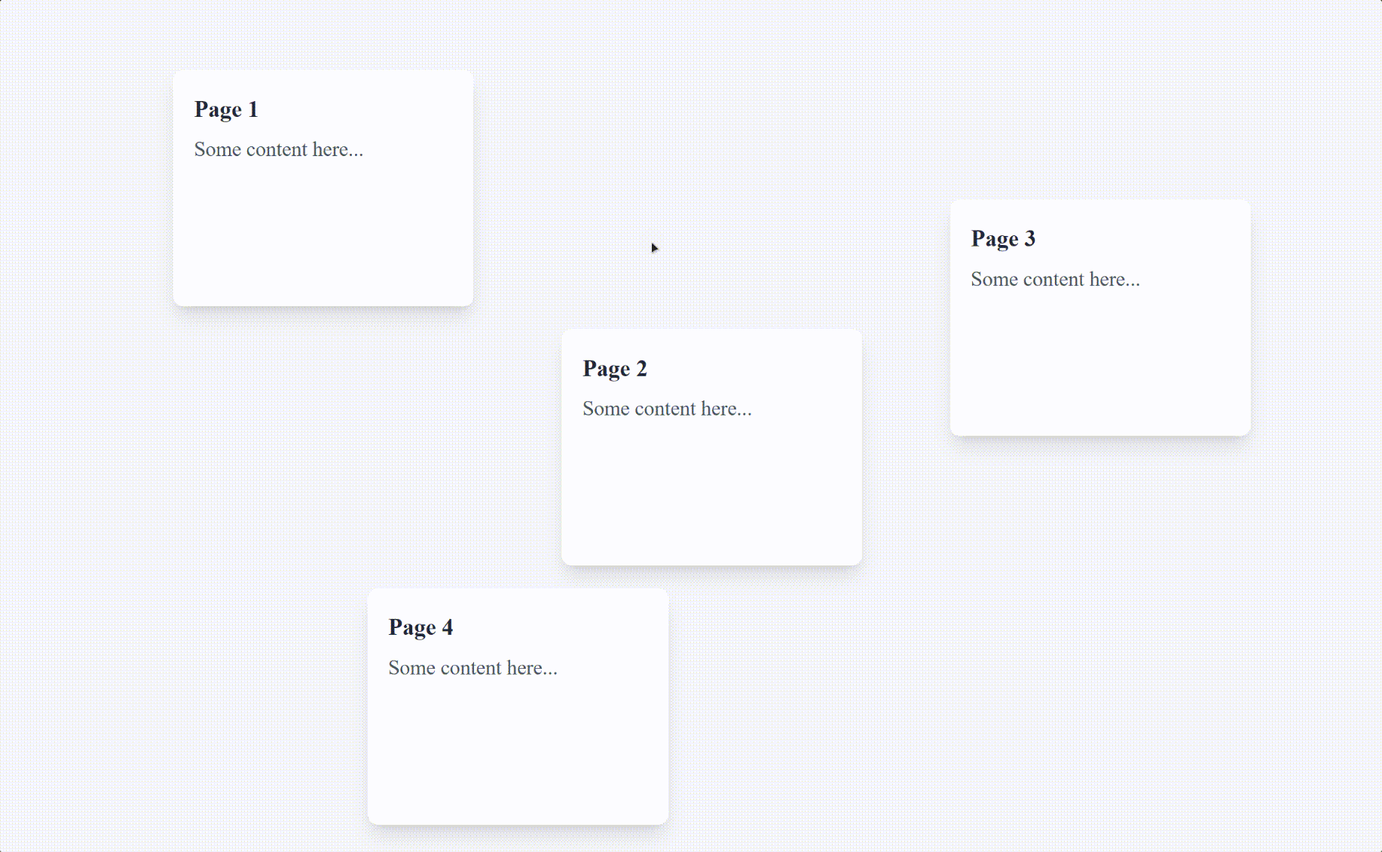Click empty area inside Page 1 card

(323, 234)
